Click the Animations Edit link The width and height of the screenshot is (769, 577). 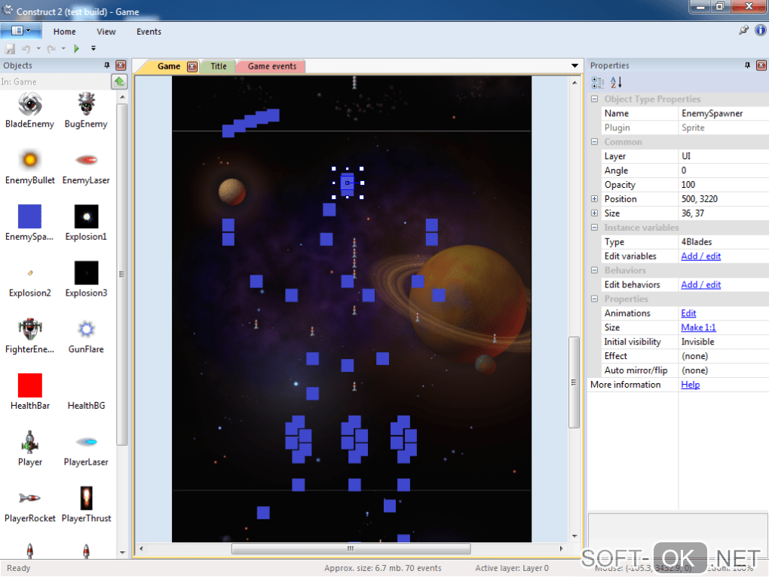(x=688, y=313)
